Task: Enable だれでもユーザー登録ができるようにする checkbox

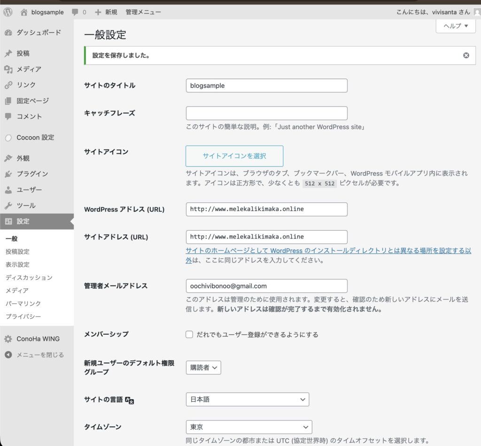Action: click(x=189, y=335)
